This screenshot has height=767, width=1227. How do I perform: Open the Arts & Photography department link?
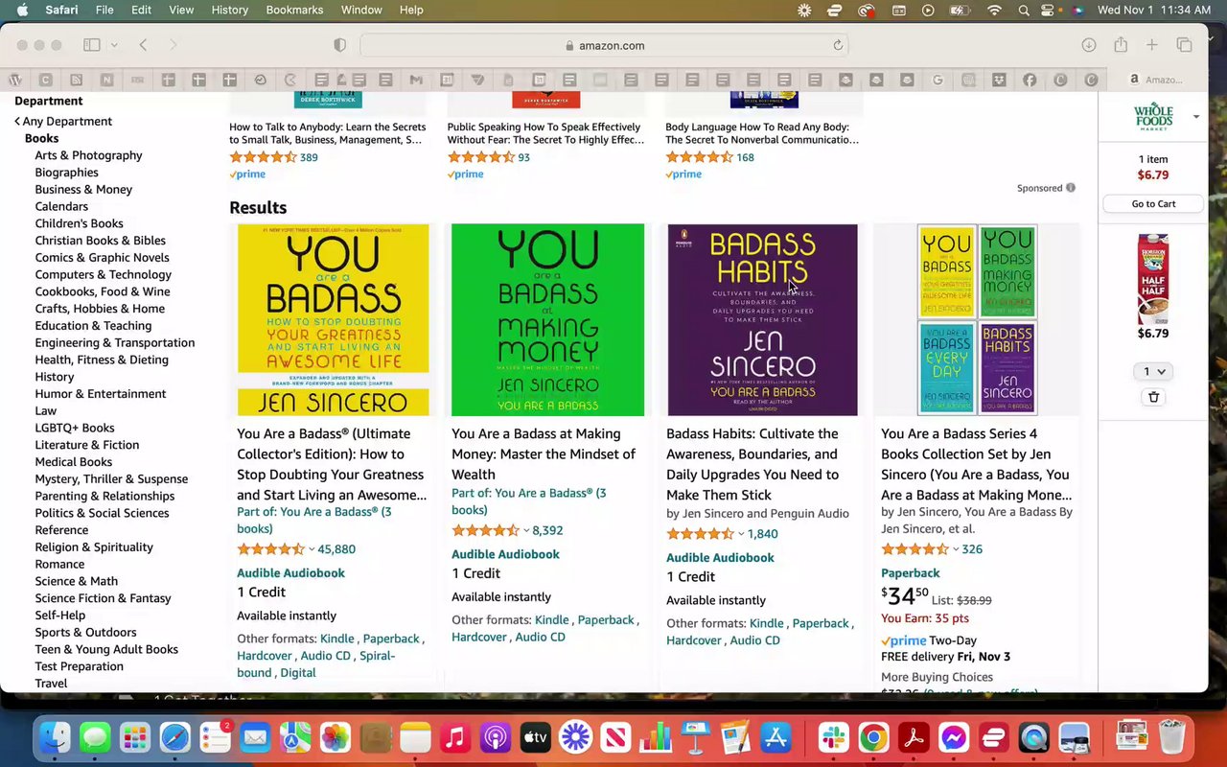pyautogui.click(x=88, y=155)
